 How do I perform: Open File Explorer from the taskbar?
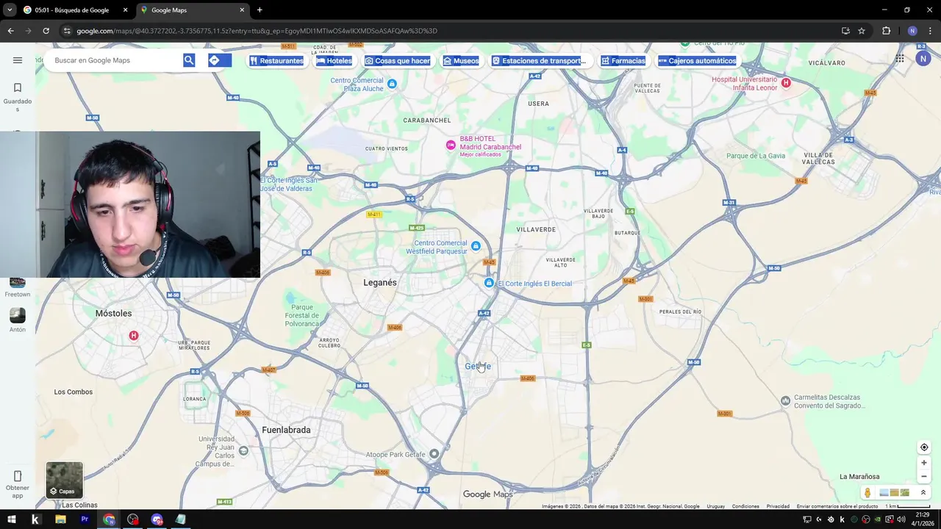click(60, 519)
